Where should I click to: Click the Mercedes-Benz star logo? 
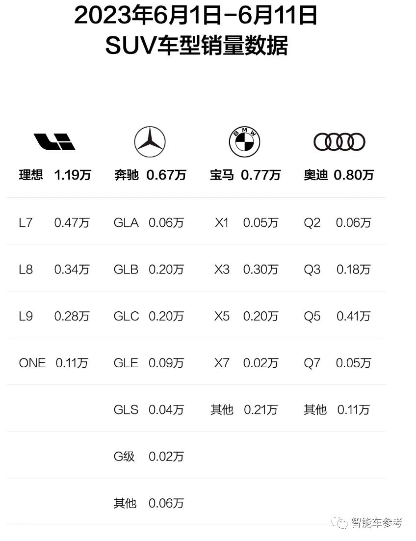[x=150, y=142]
